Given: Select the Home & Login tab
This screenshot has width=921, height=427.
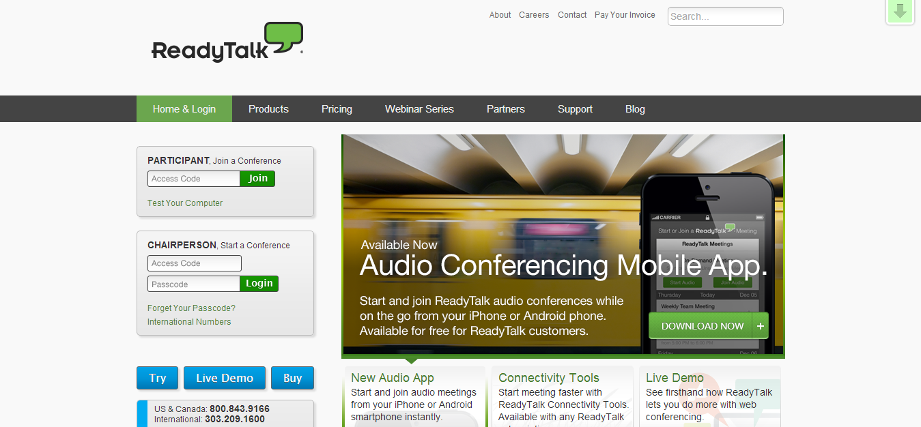Looking at the screenshot, I should pos(184,109).
